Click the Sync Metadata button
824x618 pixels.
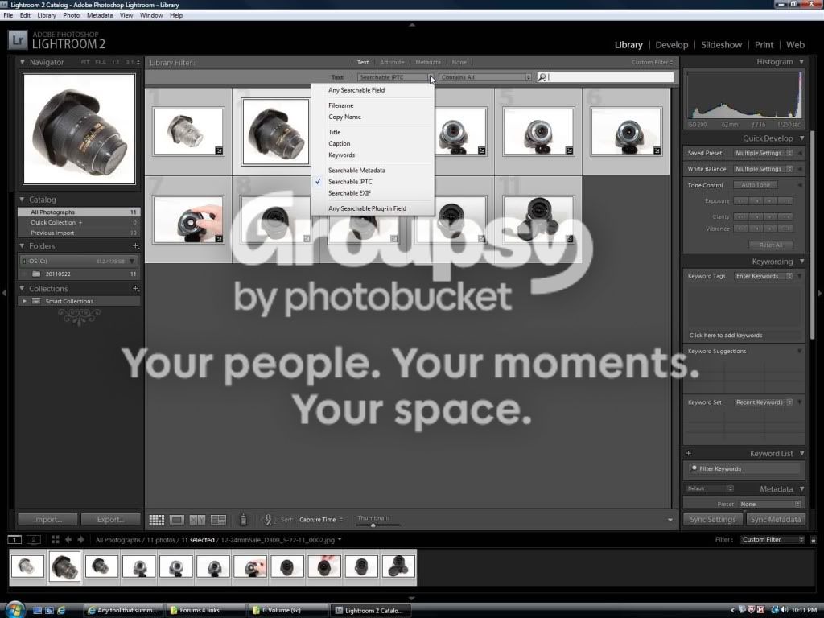coord(776,520)
